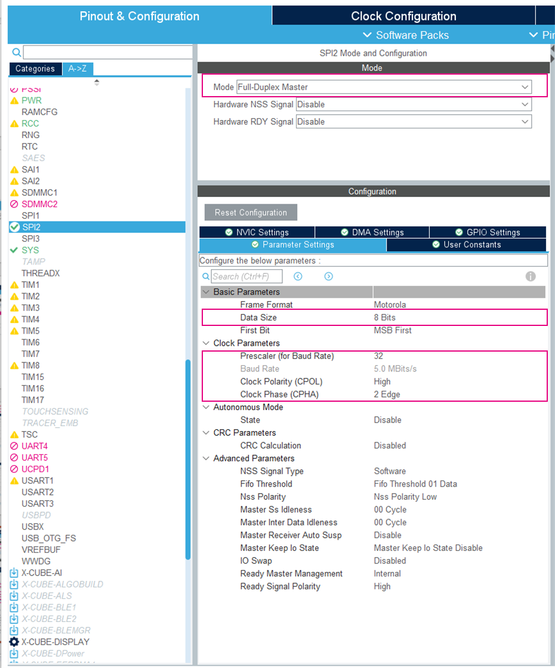Click the First Bit value MSB First
Image resolution: width=555 pixels, height=668 pixels.
[x=393, y=330]
